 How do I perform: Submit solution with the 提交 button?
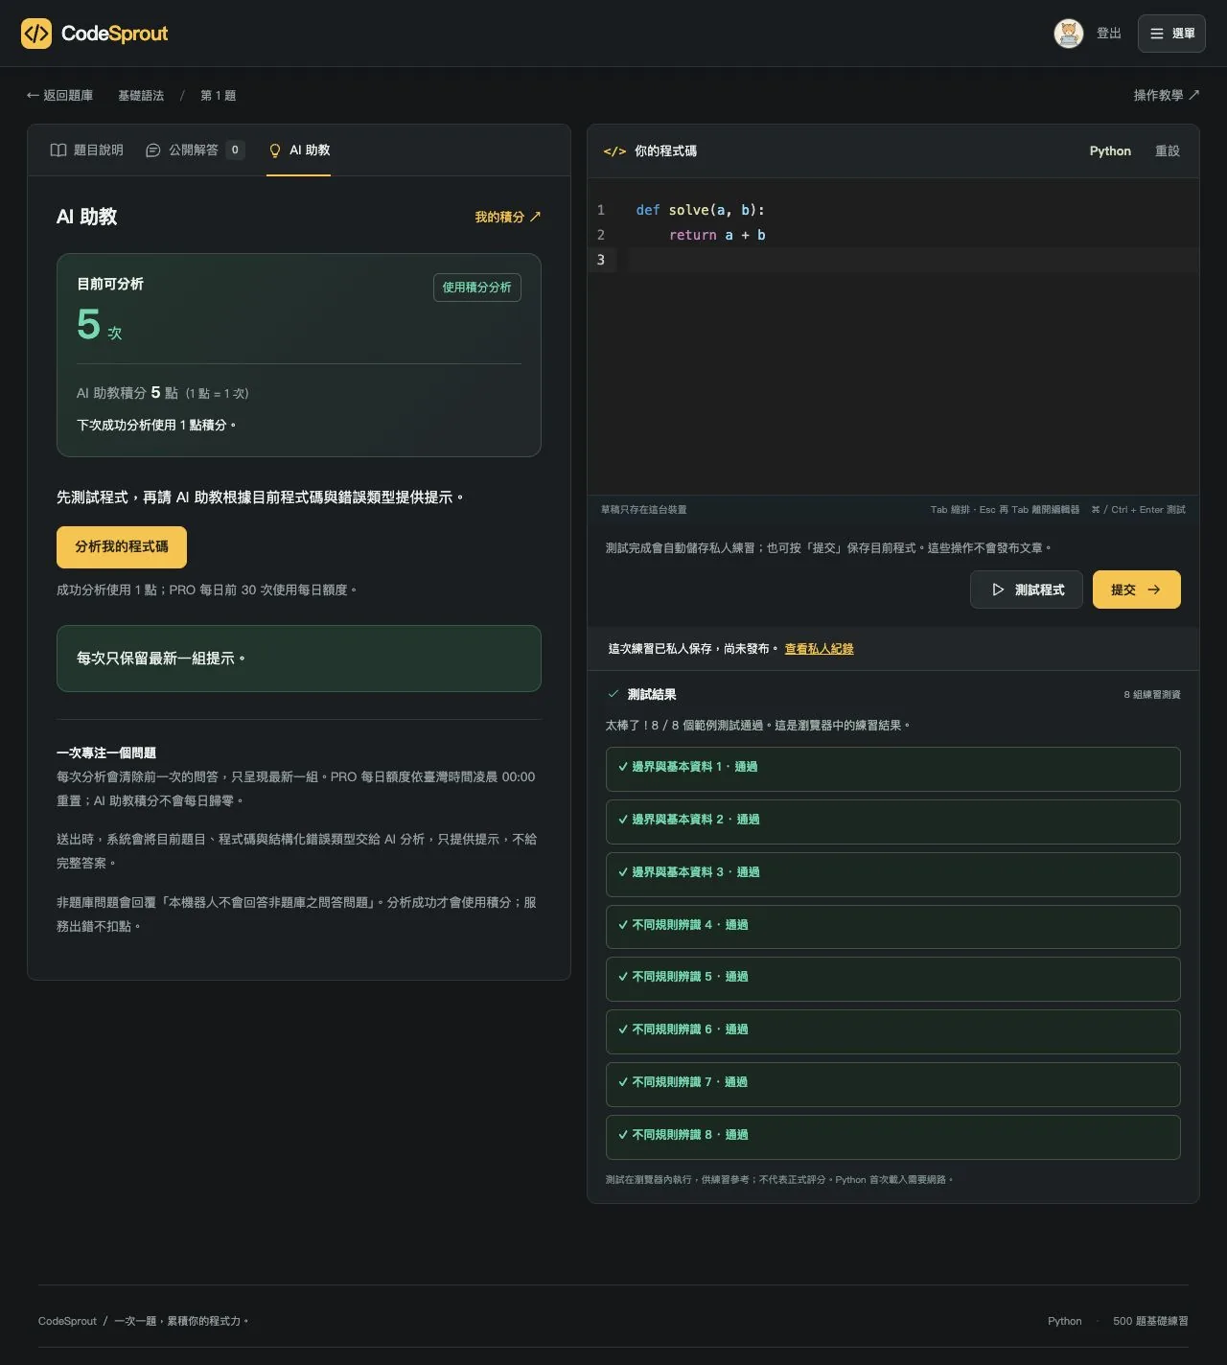point(1137,590)
